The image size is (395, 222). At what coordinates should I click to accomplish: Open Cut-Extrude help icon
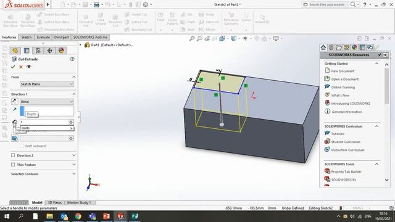click(72, 59)
